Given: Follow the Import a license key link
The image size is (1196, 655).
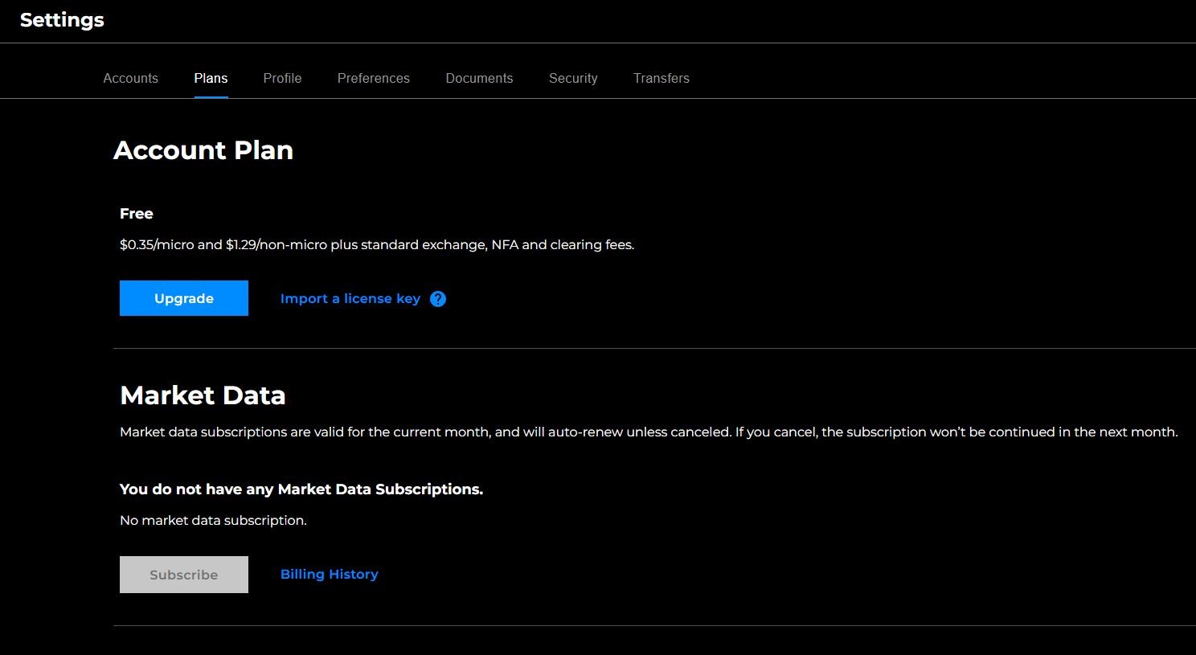Looking at the screenshot, I should (x=350, y=299).
